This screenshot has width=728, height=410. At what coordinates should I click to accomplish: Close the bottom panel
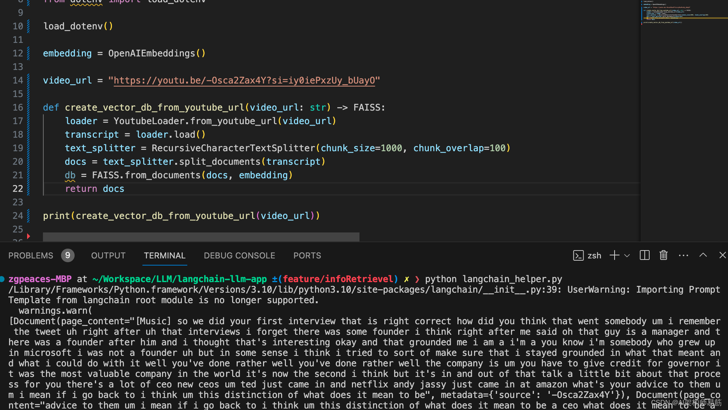click(722, 255)
